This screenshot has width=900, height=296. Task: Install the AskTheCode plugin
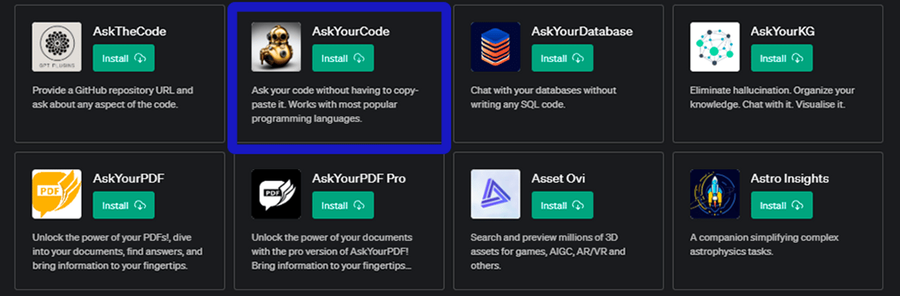(x=124, y=58)
